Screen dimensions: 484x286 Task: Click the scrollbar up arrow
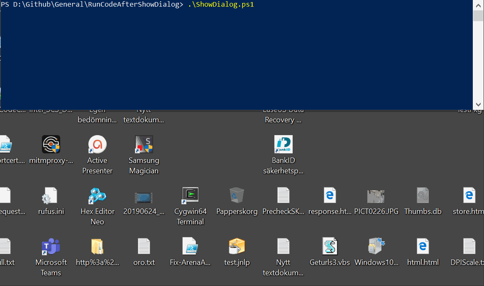tap(478, 5)
